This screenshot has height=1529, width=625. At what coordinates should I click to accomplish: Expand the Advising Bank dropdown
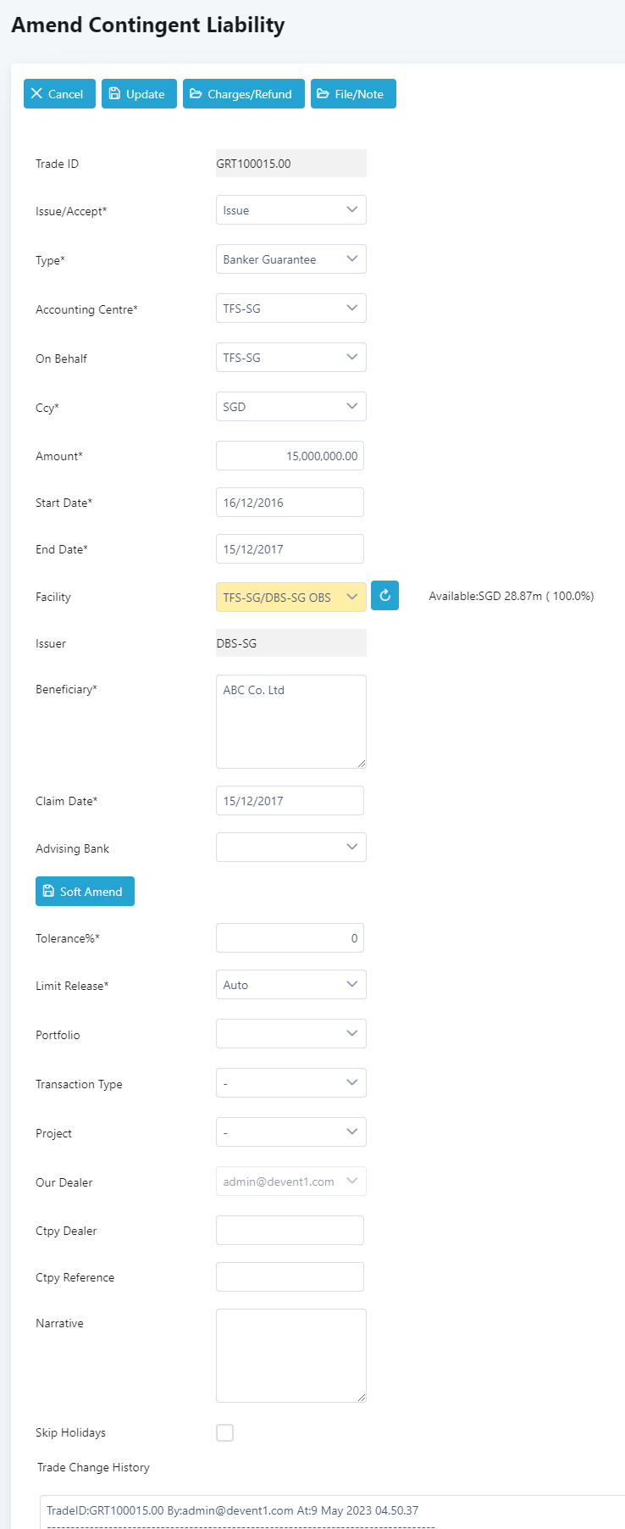click(290, 848)
